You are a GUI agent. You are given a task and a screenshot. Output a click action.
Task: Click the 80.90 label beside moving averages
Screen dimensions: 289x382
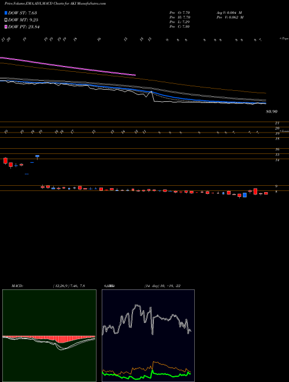272,112
